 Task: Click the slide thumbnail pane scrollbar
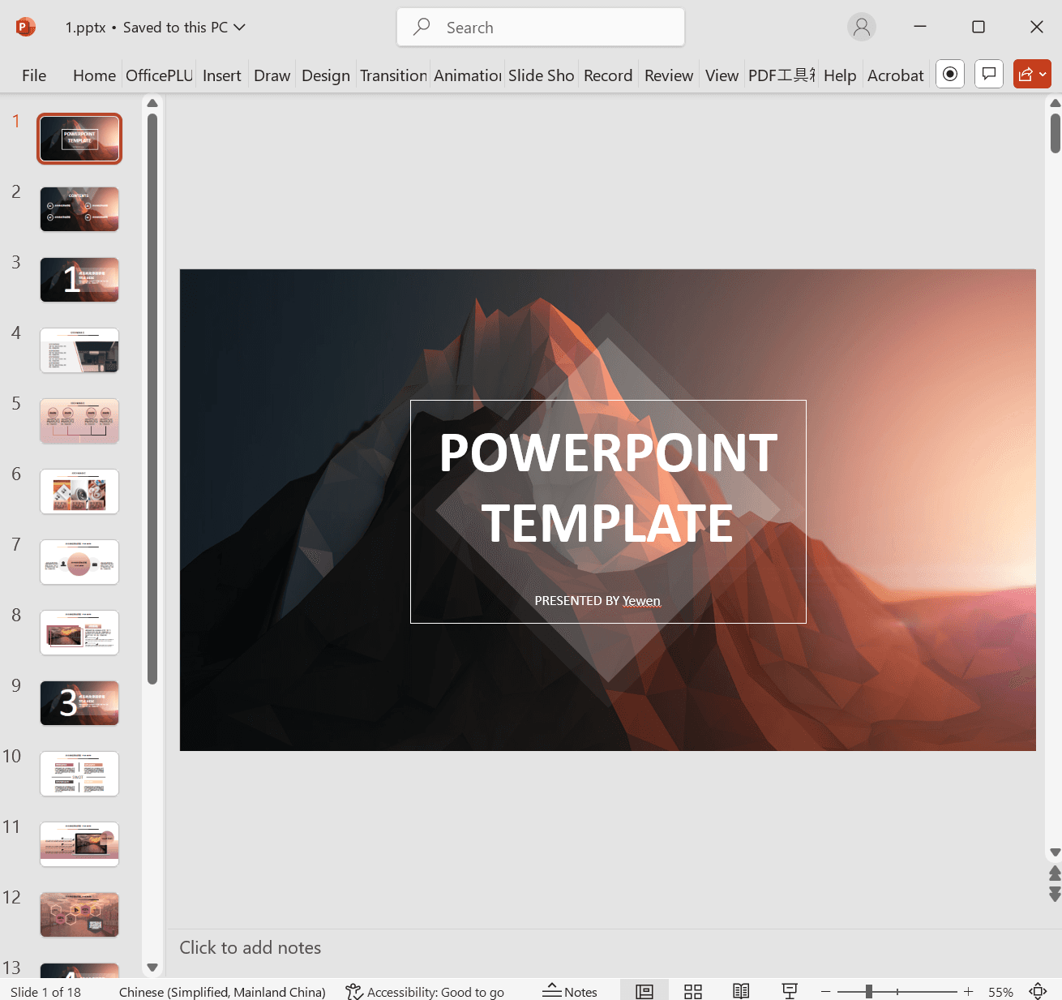click(152, 398)
